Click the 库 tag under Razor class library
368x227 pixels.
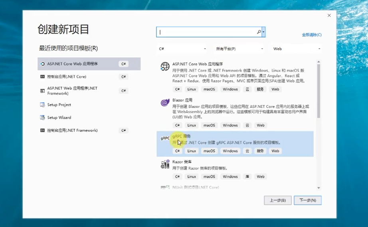point(247,177)
